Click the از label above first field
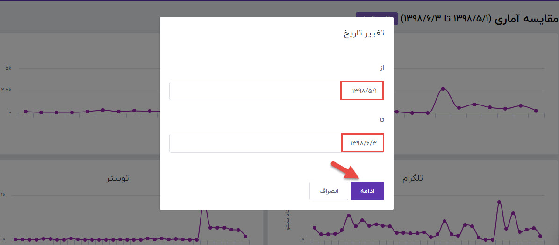559x245 pixels. (381, 68)
